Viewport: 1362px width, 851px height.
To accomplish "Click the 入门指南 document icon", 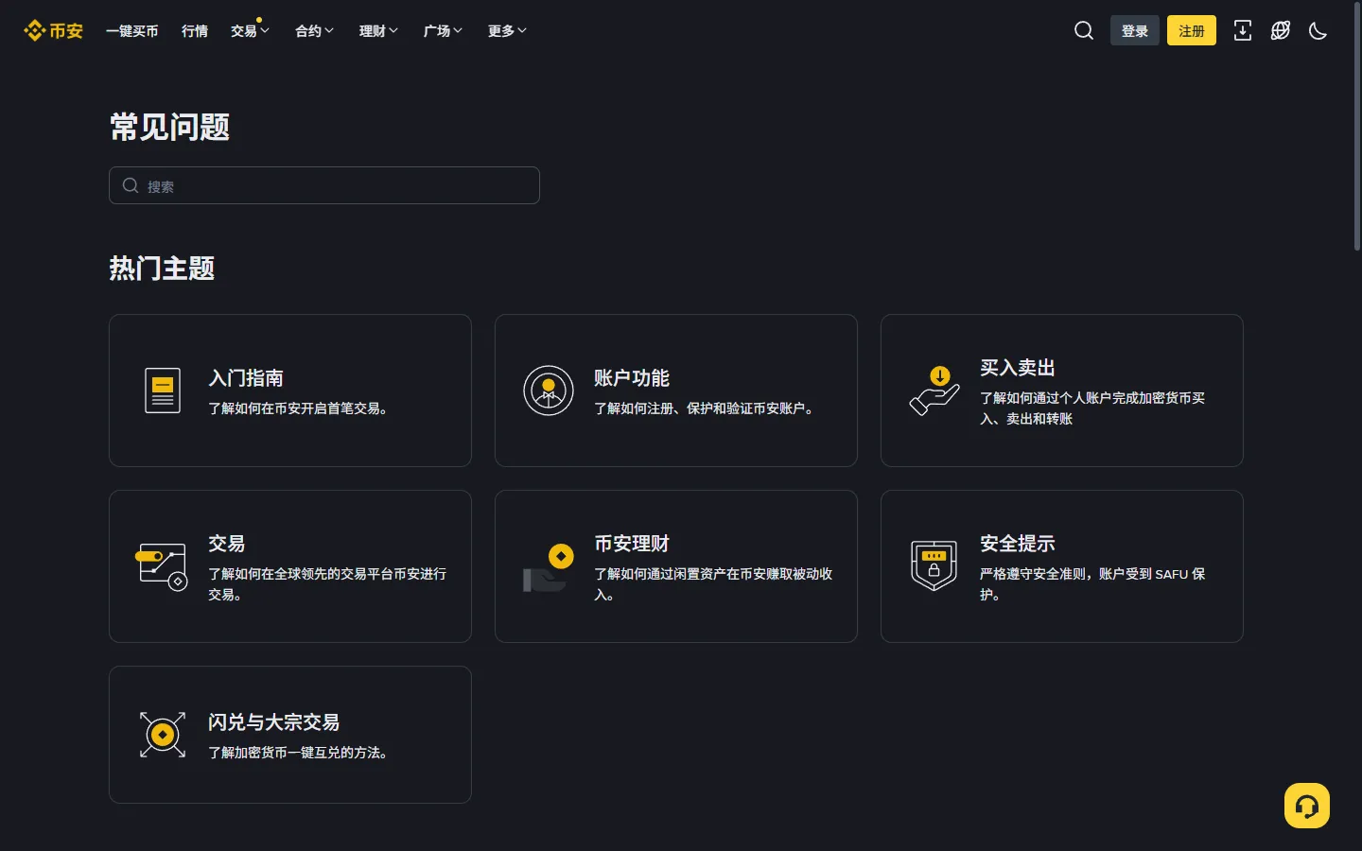I will 163,391.
